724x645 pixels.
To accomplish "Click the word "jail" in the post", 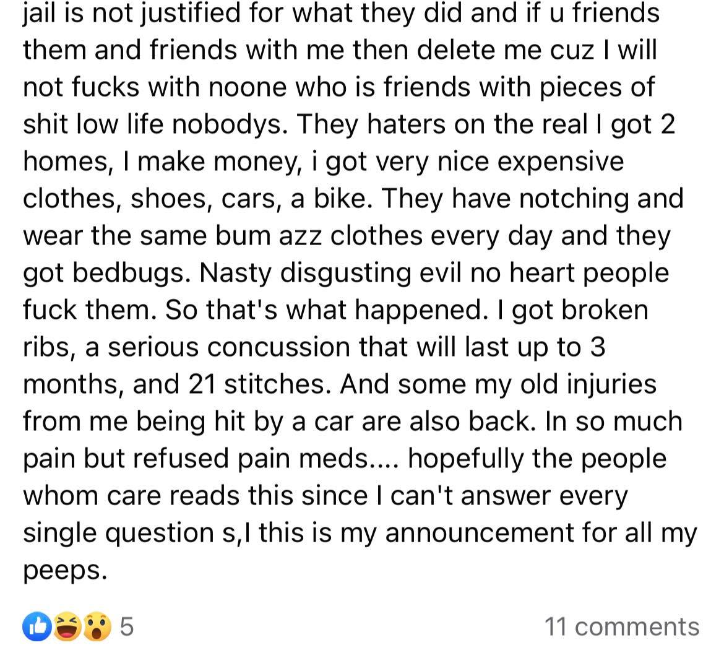I will (42, 13).
